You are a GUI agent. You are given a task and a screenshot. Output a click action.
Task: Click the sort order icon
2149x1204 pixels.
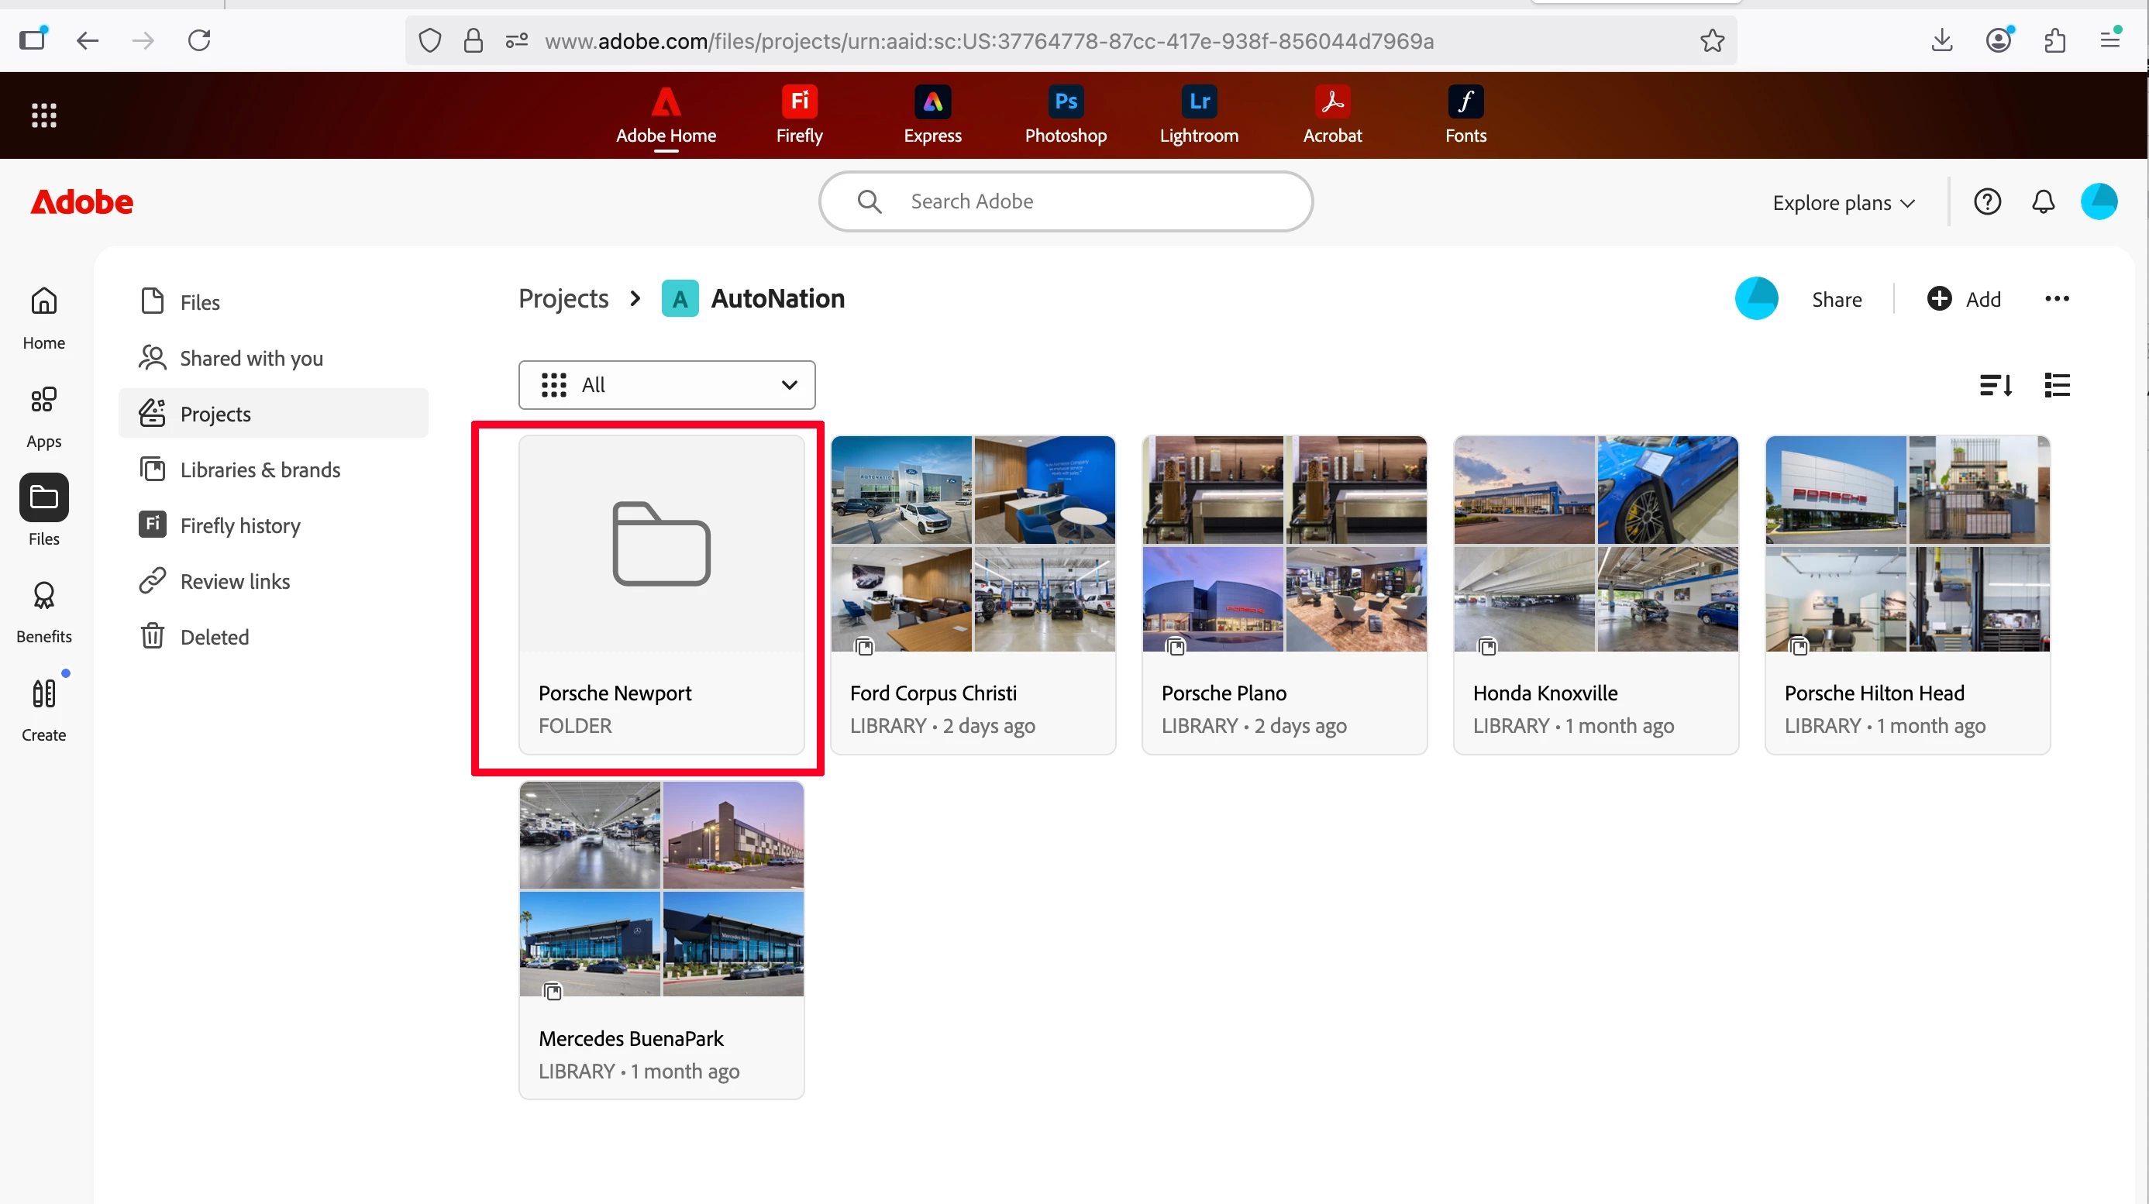(x=1996, y=385)
